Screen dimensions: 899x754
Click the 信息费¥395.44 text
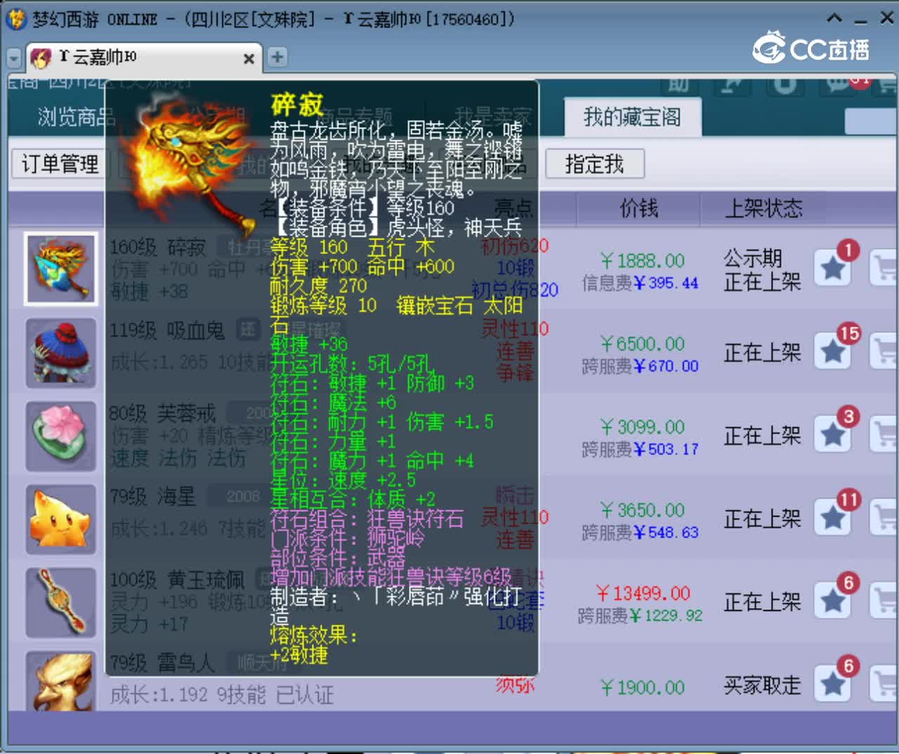(x=640, y=283)
